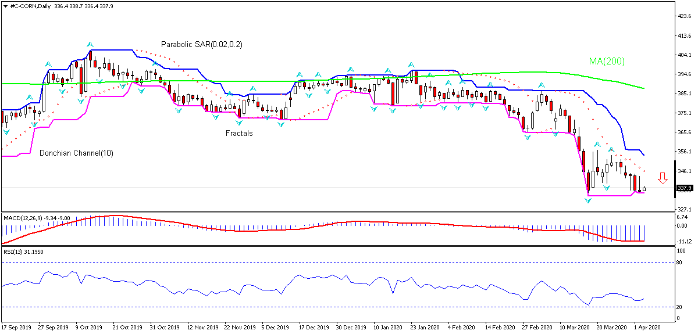Click the MACD -11.12 scale value
Image resolution: width=698 pixels, height=334 pixels.
tap(684, 241)
